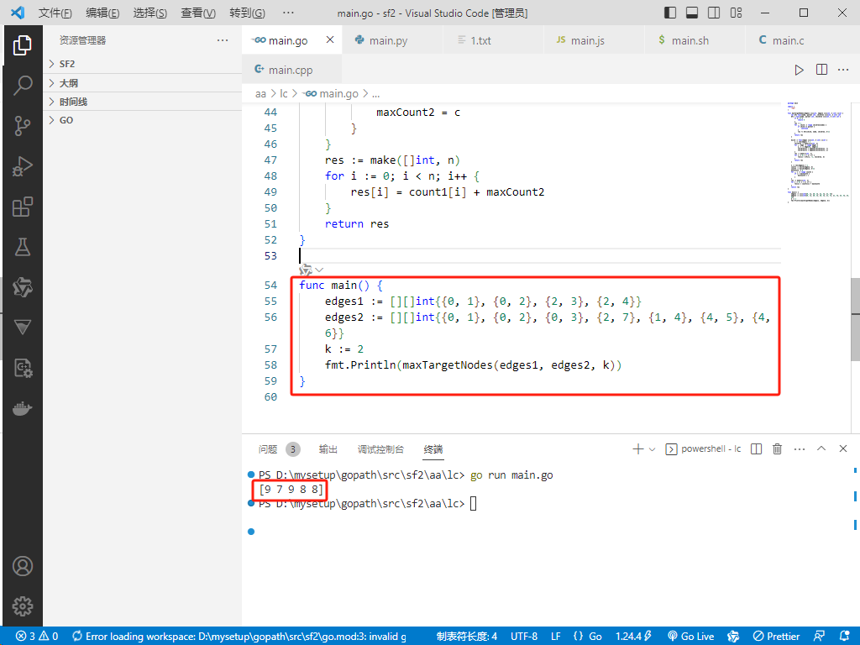860x645 pixels.
Task: Open the 选择(S) menu
Action: (150, 13)
